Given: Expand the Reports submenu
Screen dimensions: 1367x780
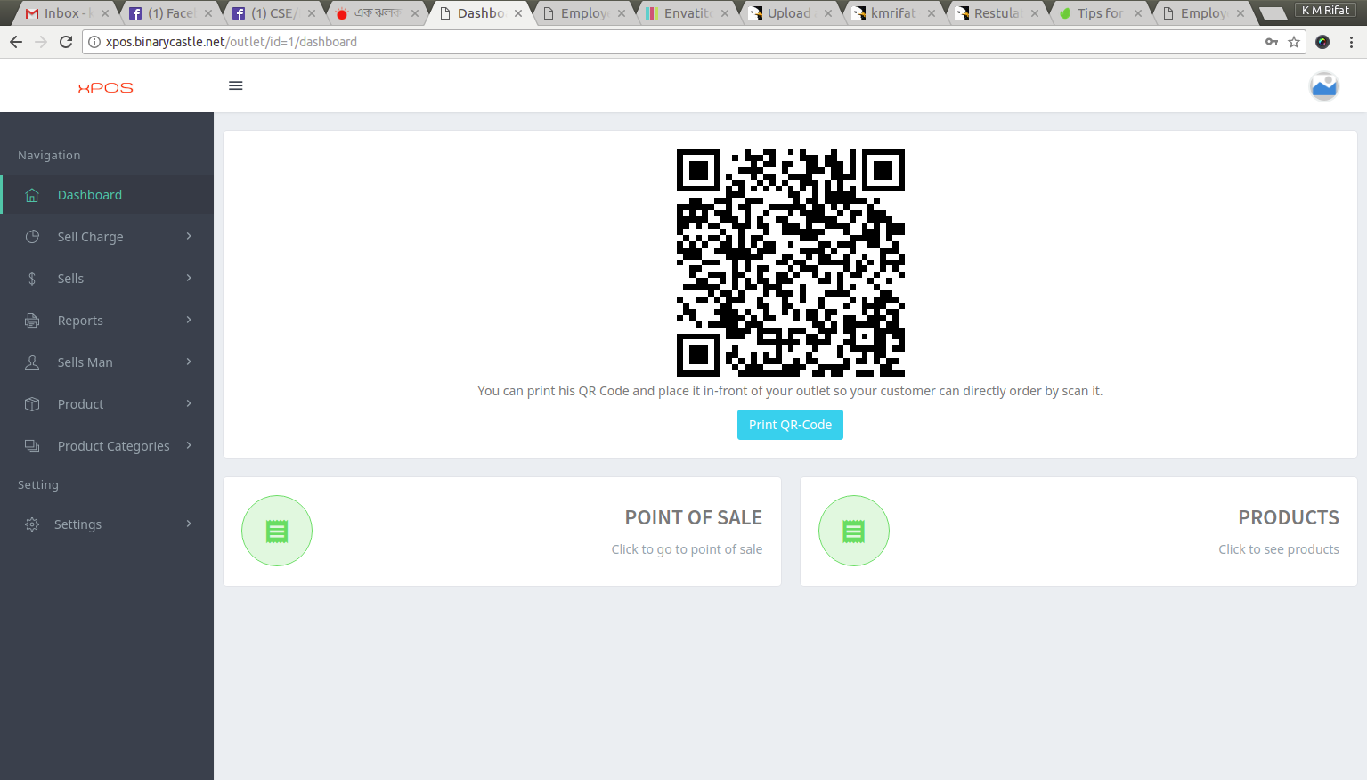Looking at the screenshot, I should point(189,320).
